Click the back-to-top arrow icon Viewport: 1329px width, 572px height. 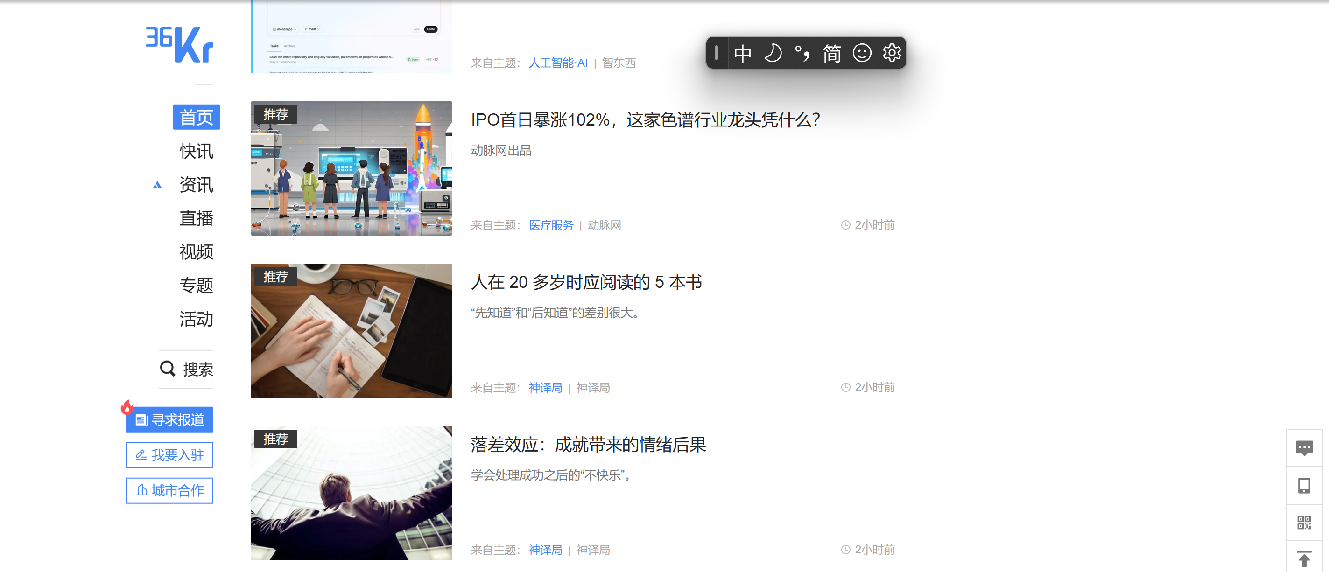pos(1304,558)
